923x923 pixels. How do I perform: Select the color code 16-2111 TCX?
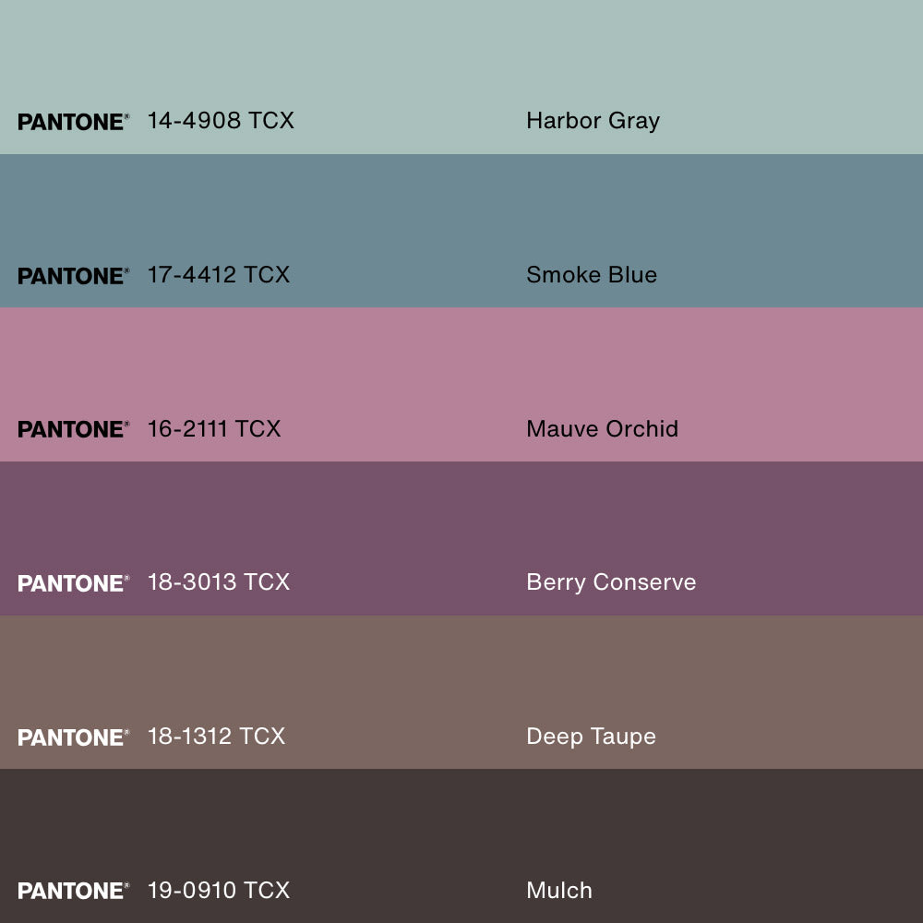(x=214, y=428)
